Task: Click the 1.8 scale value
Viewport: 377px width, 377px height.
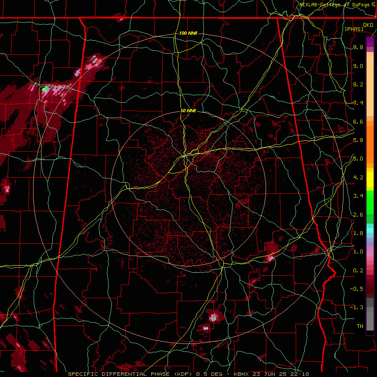Action: point(358,233)
